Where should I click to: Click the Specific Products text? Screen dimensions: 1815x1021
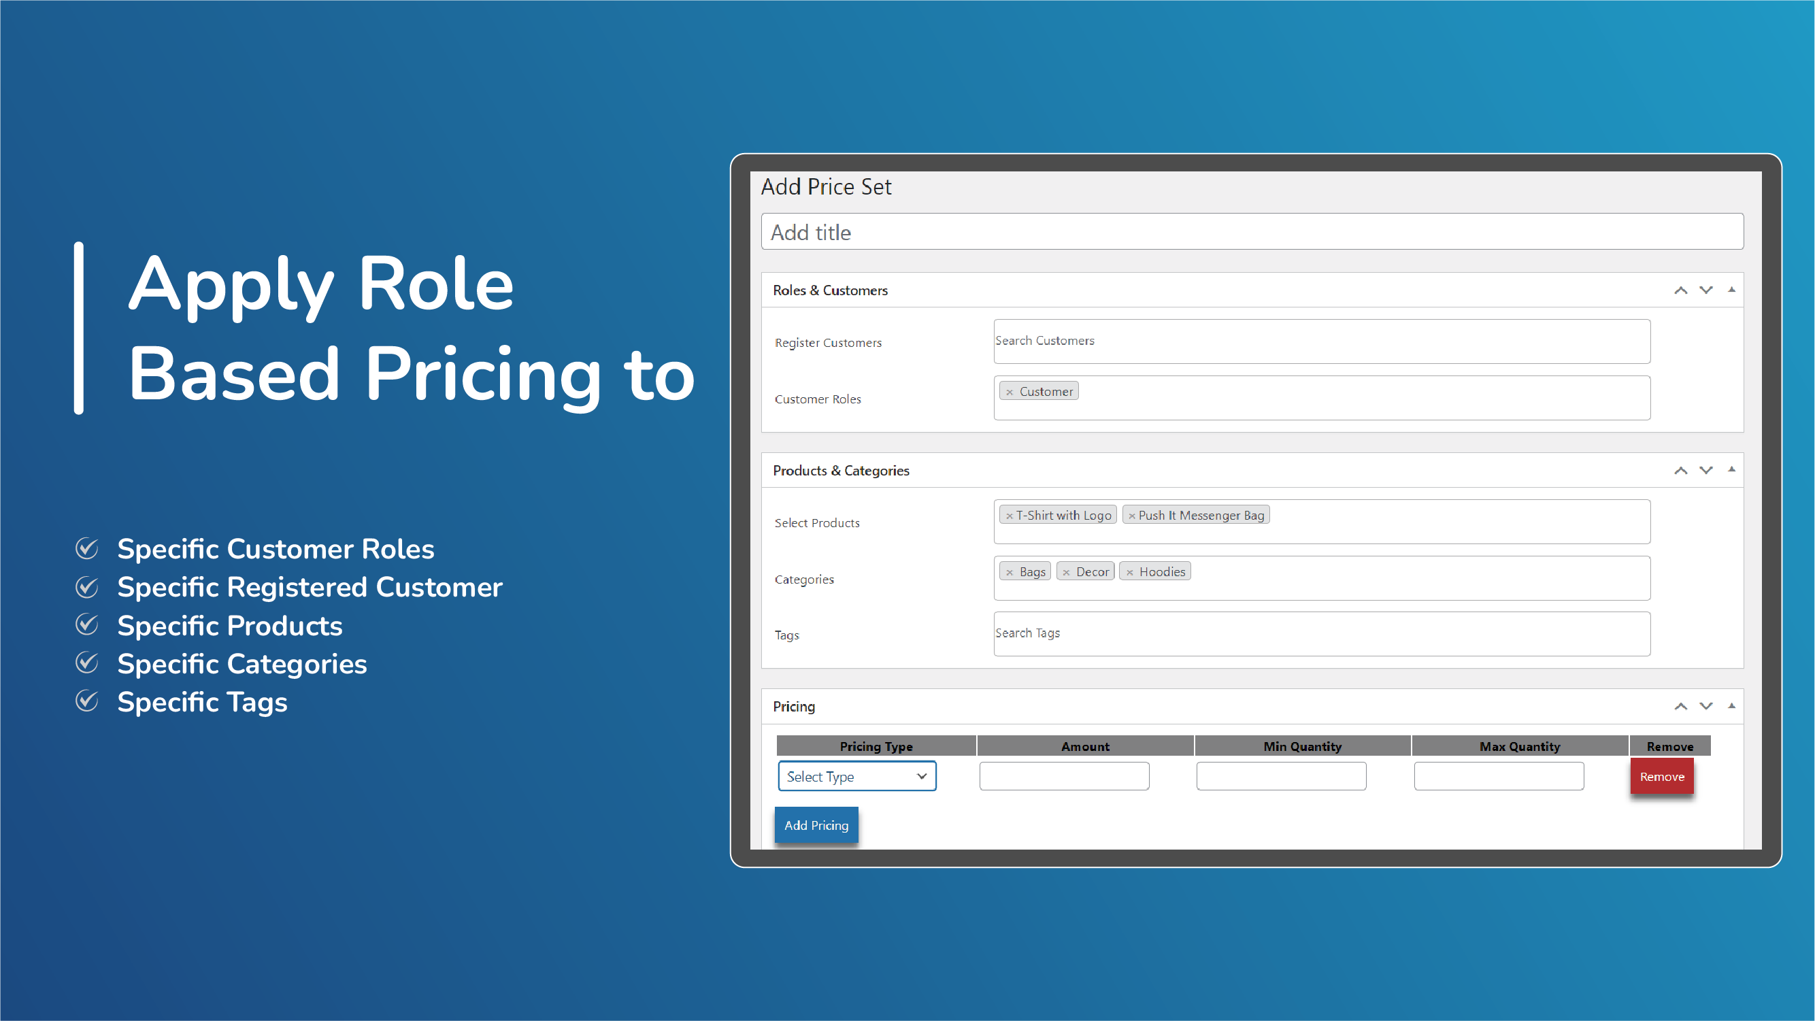point(230,626)
